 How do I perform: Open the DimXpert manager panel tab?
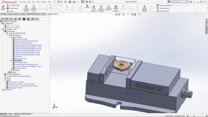click(x=15, y=19)
